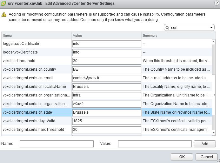This screenshot has height=163, width=220.
Task: Click the scrollbar down arrow
Action: pos(214,133)
